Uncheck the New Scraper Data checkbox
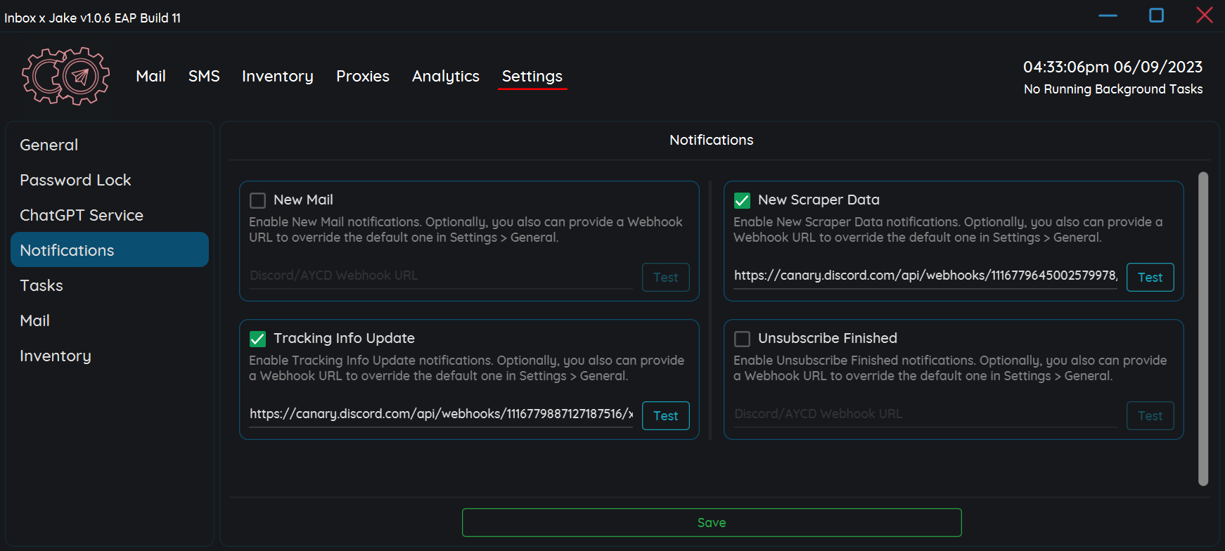The width and height of the screenshot is (1225, 551). click(x=742, y=200)
